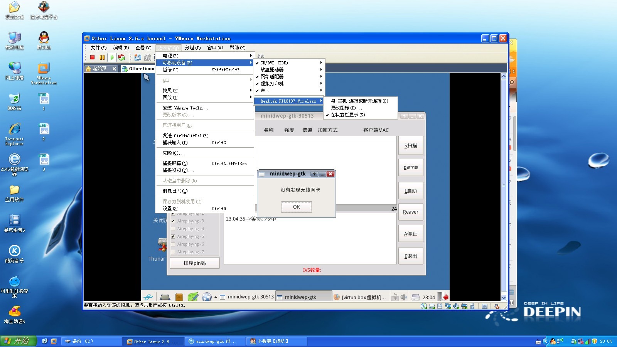
Task: Click guest panel keyboard icon
Action: 394,297
